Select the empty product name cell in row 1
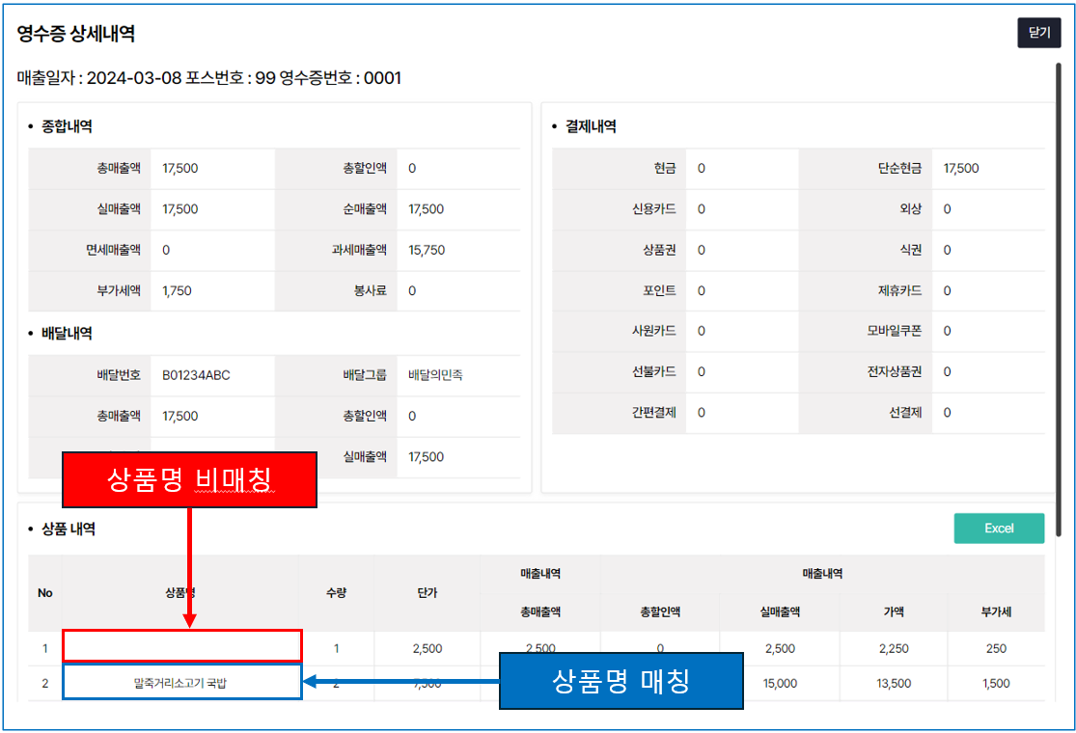This screenshot has width=1076, height=733. click(x=182, y=647)
